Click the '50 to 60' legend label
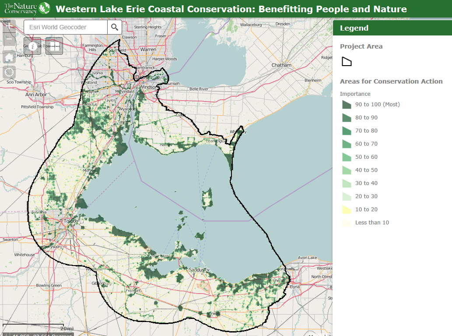Viewport: 452px width, 336px height. pyautogui.click(x=366, y=157)
